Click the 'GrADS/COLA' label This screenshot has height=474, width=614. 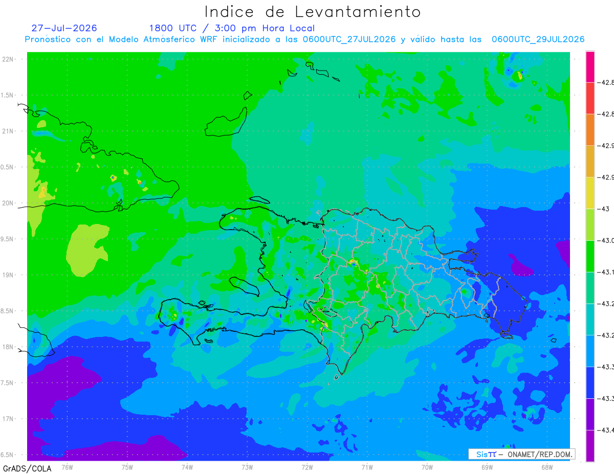(x=27, y=468)
